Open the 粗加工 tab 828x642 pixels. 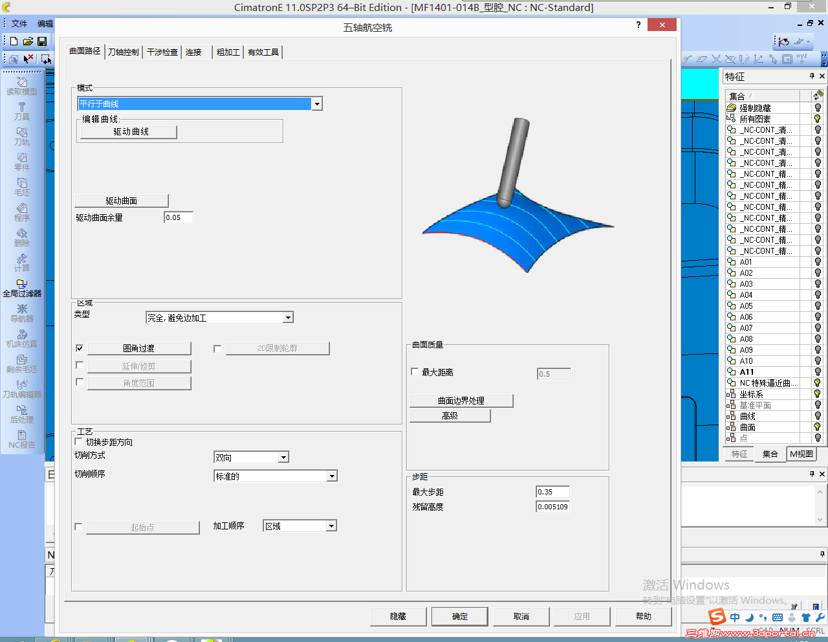click(x=228, y=52)
